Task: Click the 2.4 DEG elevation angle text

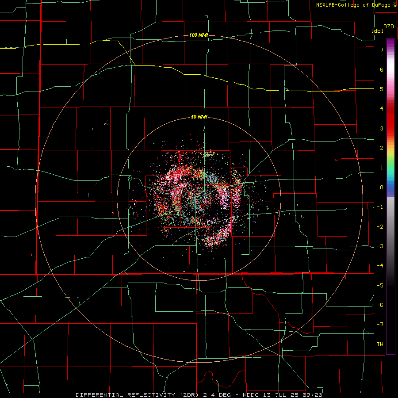Action: (218, 395)
